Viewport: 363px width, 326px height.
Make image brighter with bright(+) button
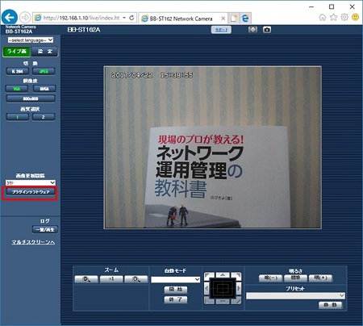coord(320,278)
